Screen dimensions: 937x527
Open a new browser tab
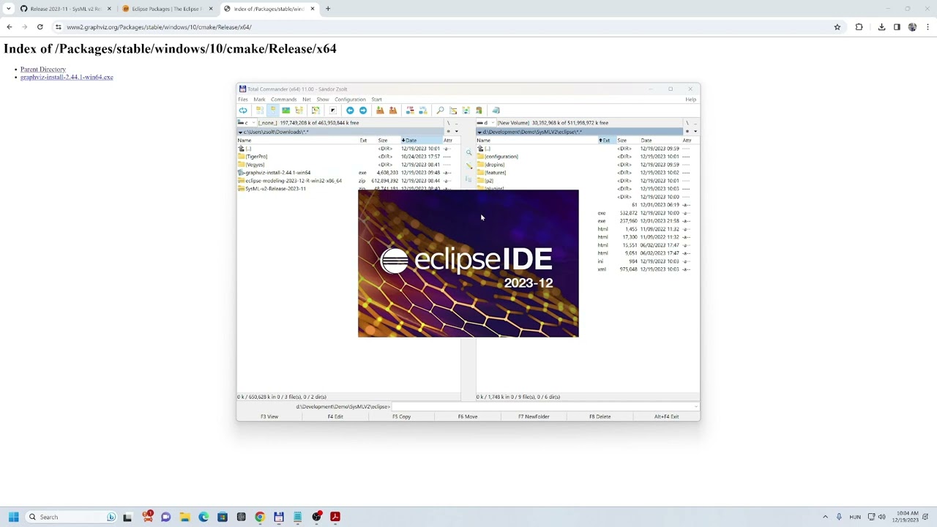point(328,9)
